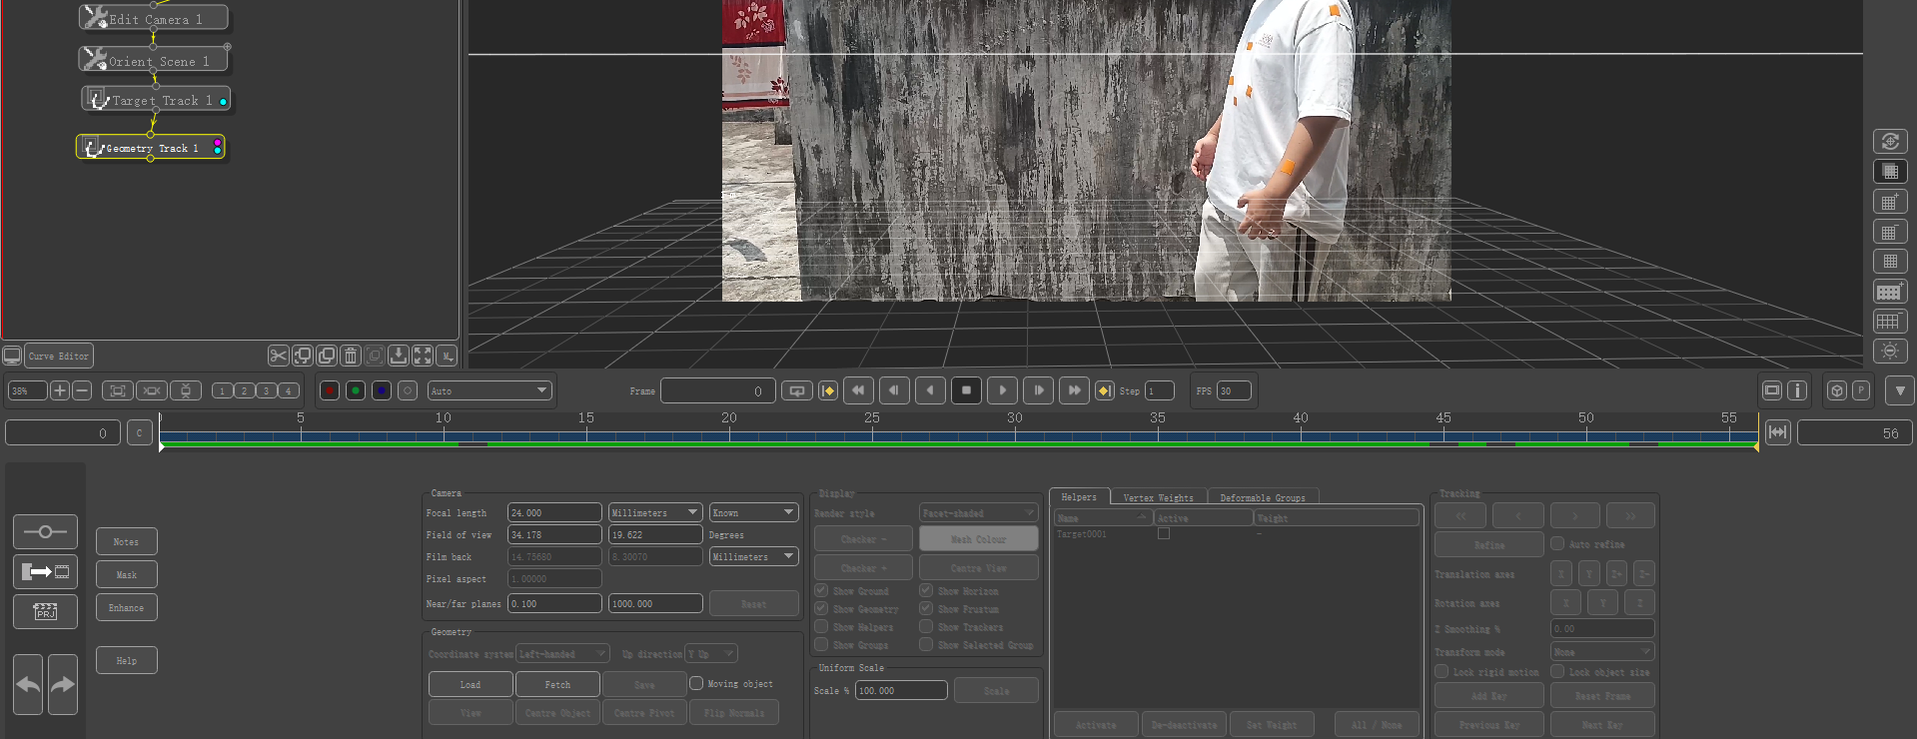Open the Curve Editor
This screenshot has width=1917, height=739.
(58, 356)
